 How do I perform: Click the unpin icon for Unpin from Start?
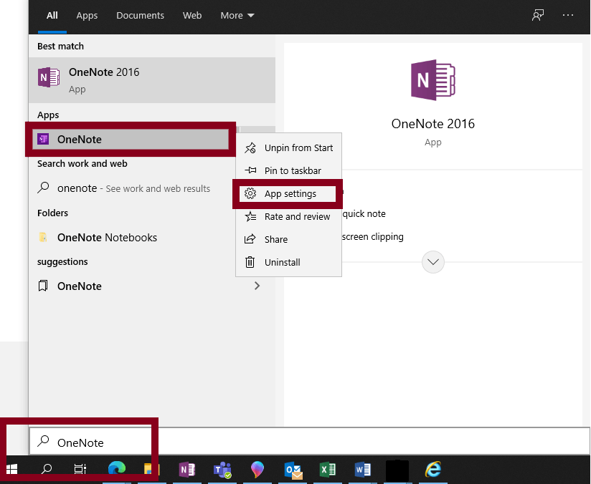click(x=250, y=147)
